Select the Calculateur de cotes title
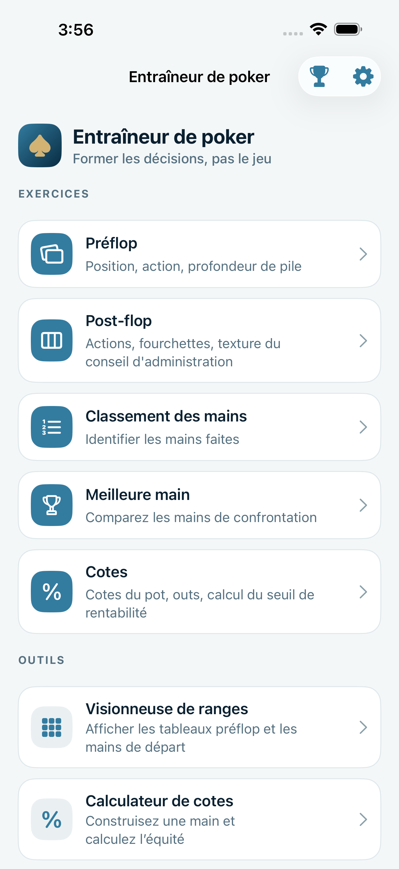Image resolution: width=399 pixels, height=869 pixels. [160, 801]
